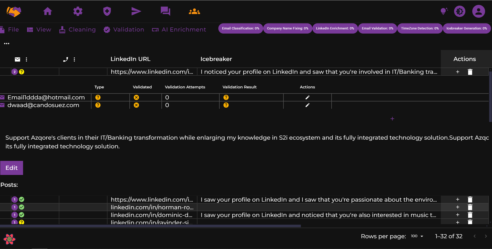This screenshot has height=249, width=492.
Task: Toggle the dark mode theme icon
Action: tap(460, 12)
